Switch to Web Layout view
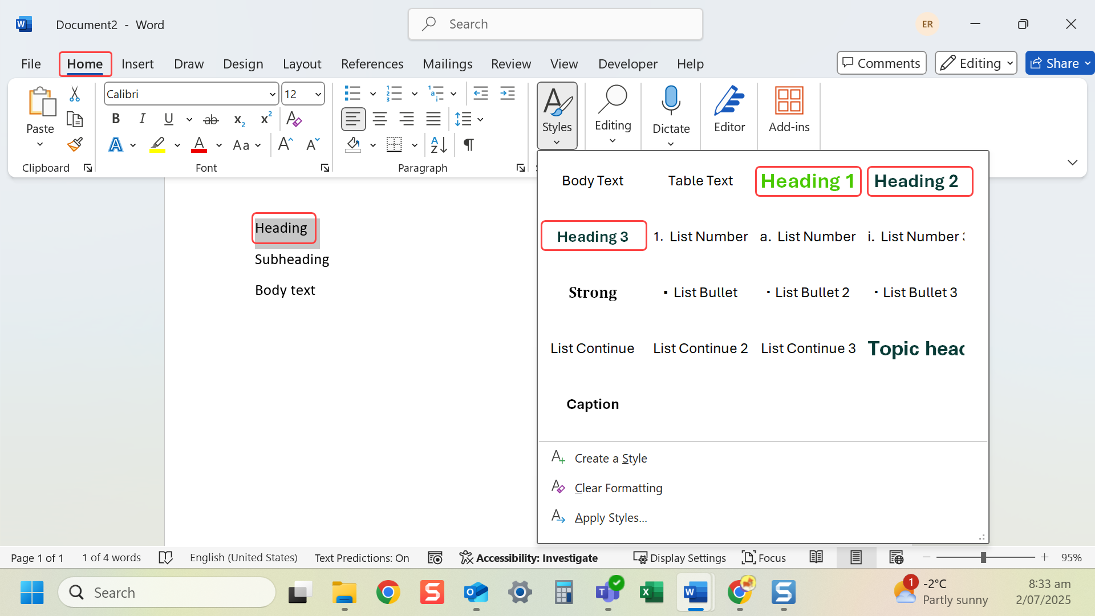Screen dimensions: 1095x616 coord(896,557)
